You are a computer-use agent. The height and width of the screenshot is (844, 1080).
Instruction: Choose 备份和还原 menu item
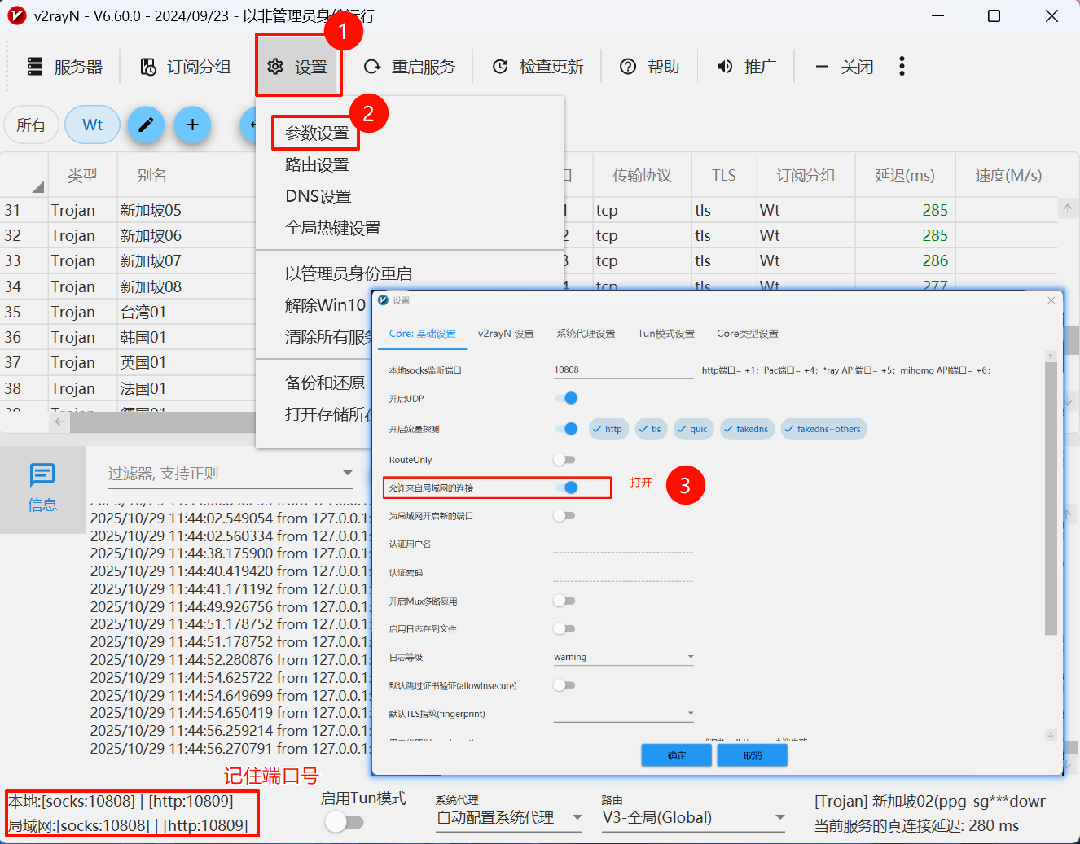pos(324,383)
